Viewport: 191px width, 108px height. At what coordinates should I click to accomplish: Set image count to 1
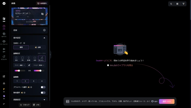[17, 81]
